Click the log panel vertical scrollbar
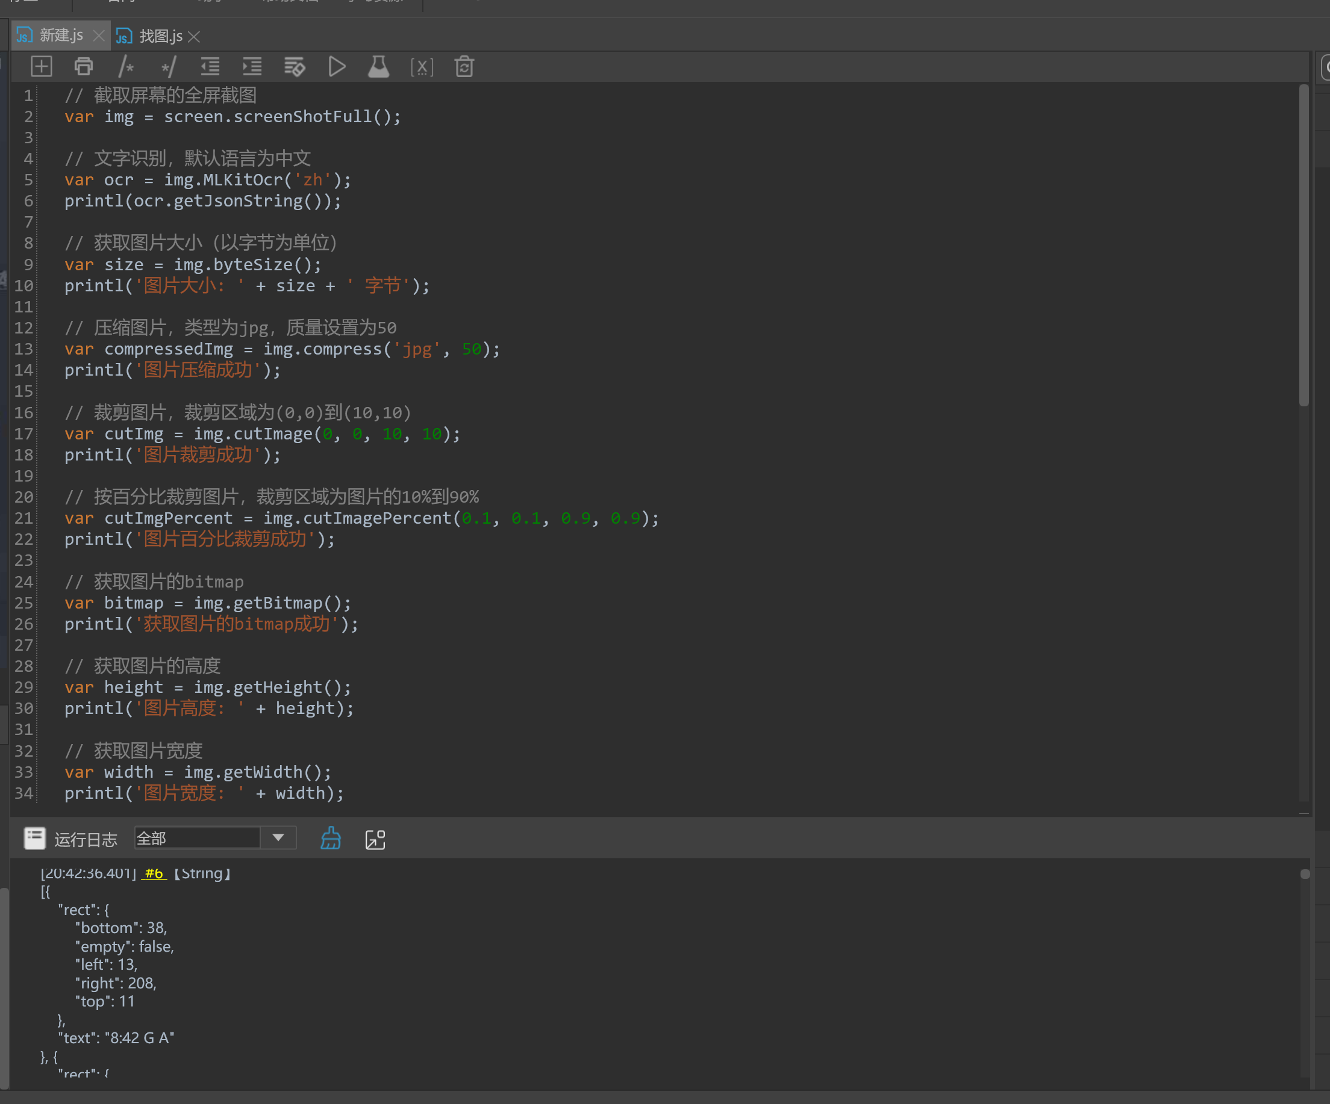The height and width of the screenshot is (1104, 1330). tap(1305, 873)
